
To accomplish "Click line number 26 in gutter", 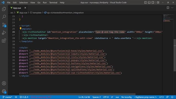I will coord(13,32).
